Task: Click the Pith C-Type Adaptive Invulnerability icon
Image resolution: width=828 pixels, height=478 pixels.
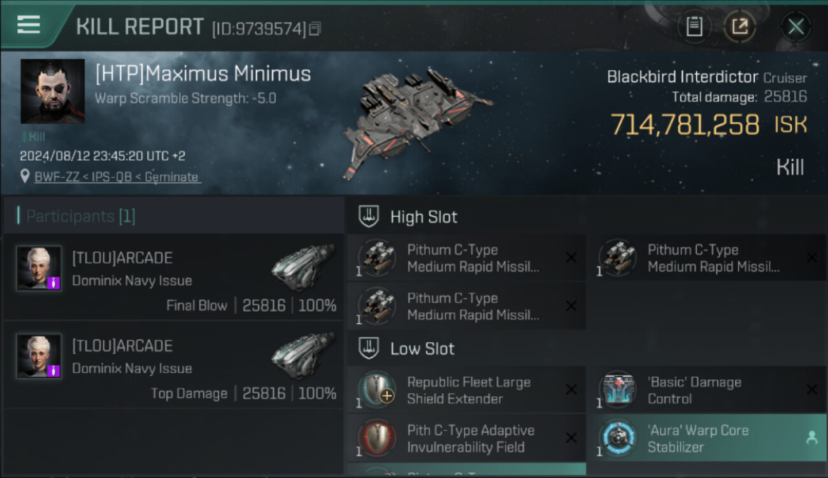Action: click(x=377, y=438)
